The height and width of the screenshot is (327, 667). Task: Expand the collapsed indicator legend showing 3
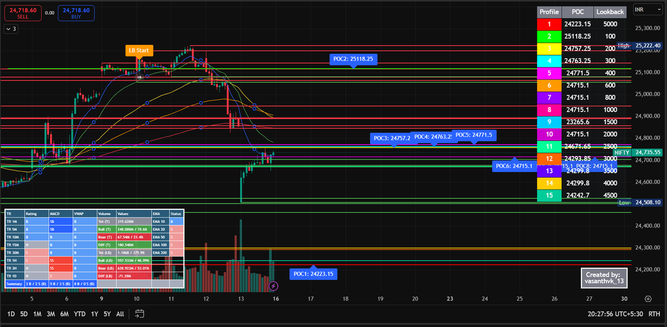click(x=11, y=29)
